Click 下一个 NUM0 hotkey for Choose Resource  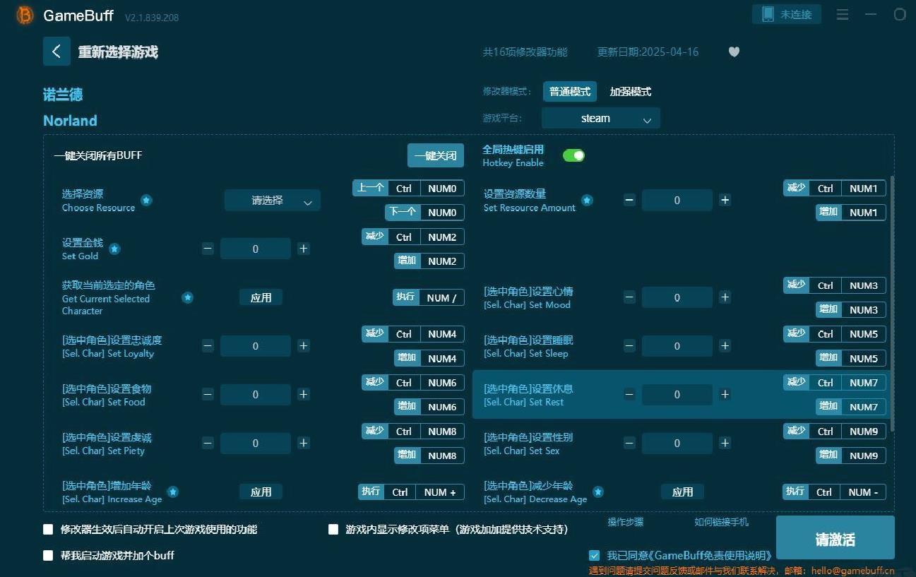coord(424,212)
